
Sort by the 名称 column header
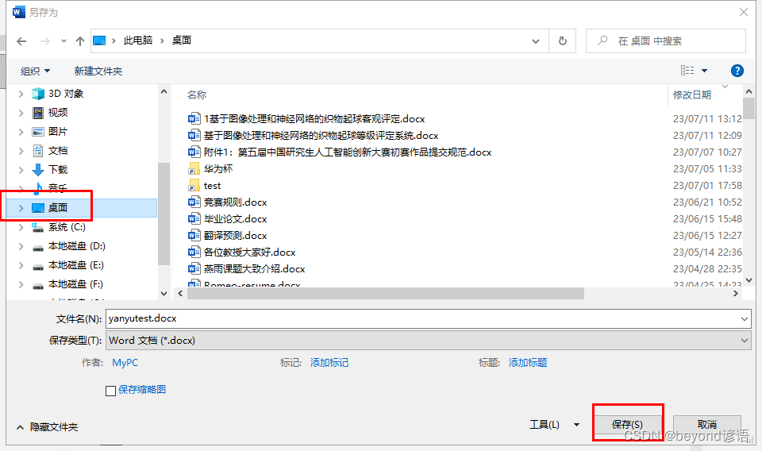pyautogui.click(x=197, y=94)
